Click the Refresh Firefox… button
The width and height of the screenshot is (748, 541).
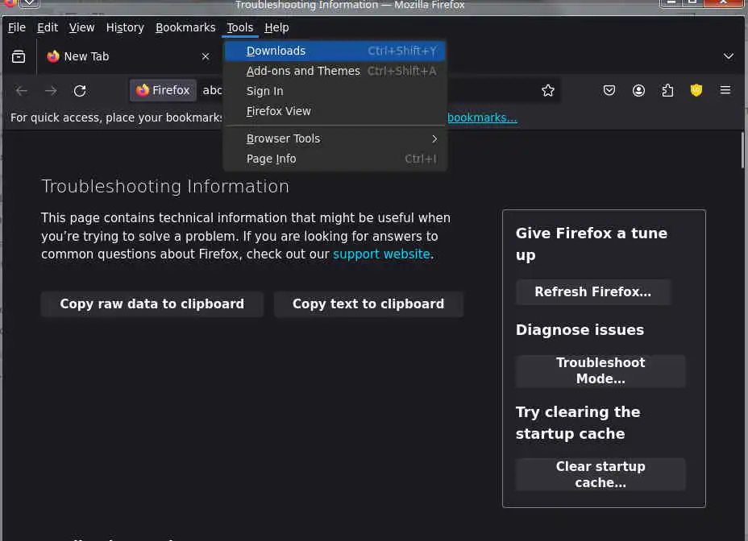(x=593, y=291)
